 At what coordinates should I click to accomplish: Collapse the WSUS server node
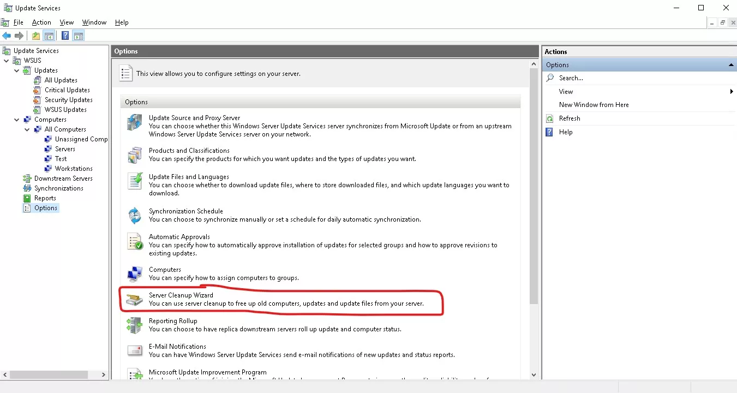click(7, 61)
